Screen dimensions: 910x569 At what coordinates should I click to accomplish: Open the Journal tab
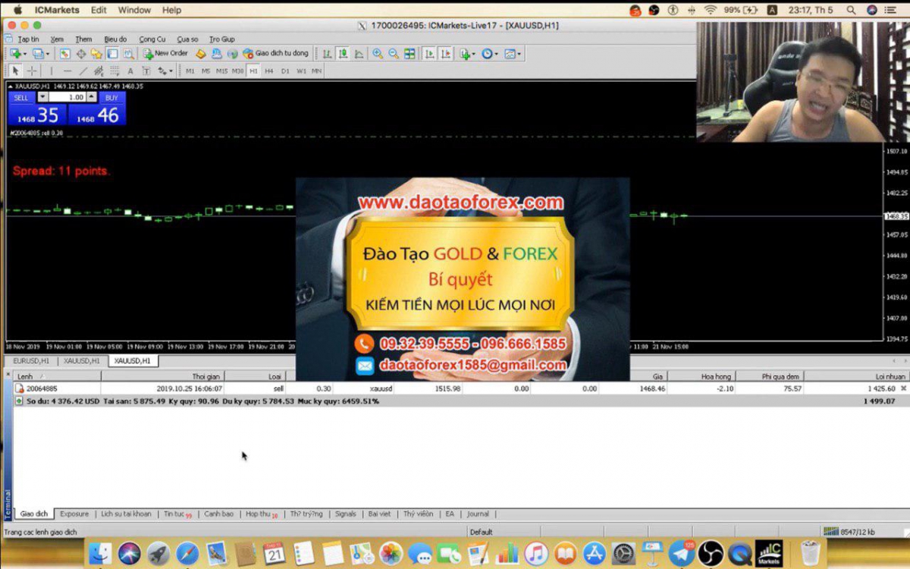478,514
